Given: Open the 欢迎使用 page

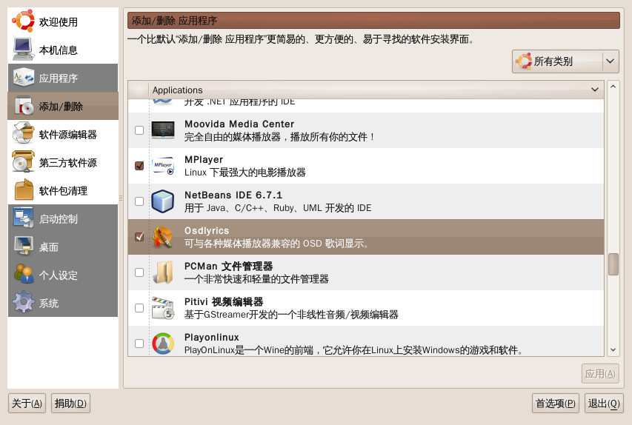Looking at the screenshot, I should point(63,21).
